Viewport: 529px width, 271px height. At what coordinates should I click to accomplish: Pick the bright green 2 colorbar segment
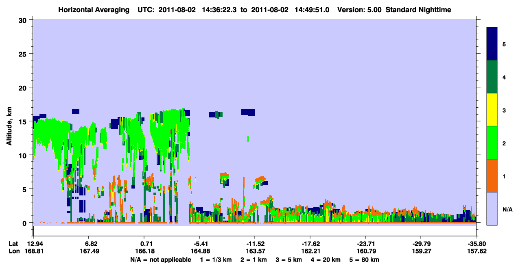point(492,143)
